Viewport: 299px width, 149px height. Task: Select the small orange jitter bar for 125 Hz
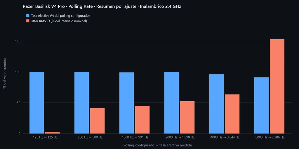(53, 133)
